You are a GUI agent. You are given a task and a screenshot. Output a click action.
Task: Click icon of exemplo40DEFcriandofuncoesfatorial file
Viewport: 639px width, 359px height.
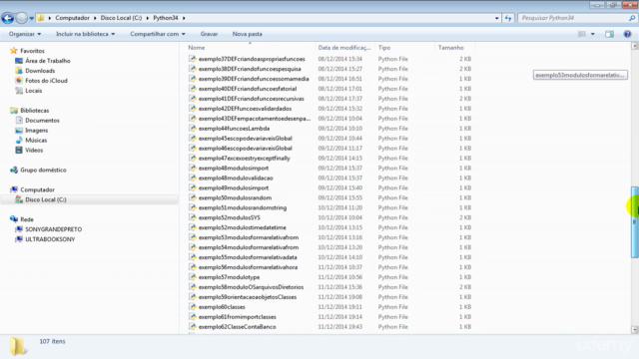tap(193, 89)
